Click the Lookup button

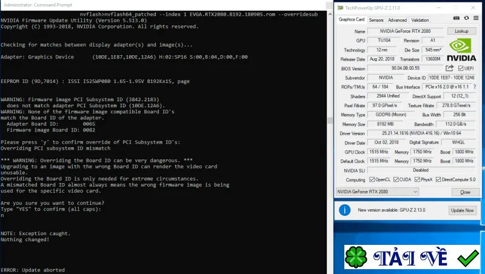pyautogui.click(x=461, y=32)
